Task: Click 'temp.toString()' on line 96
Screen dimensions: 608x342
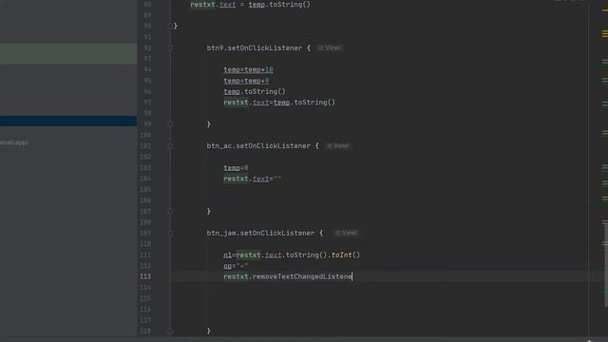Action: [255, 91]
